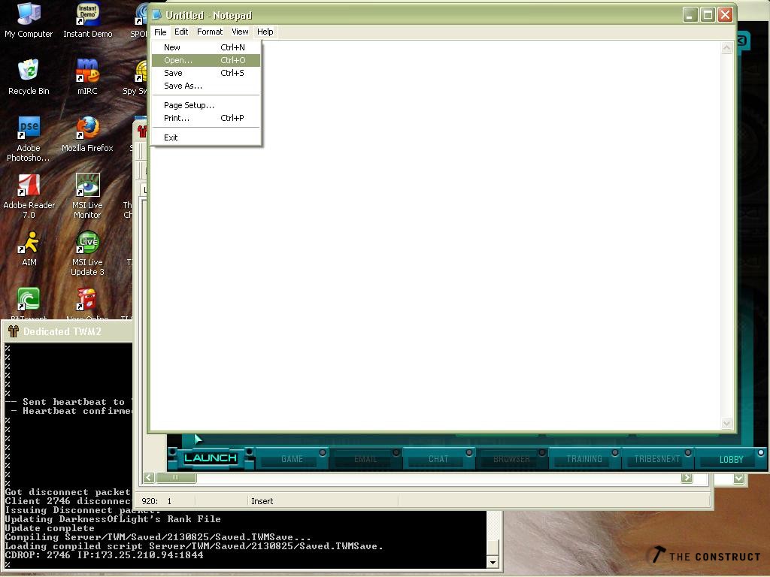The width and height of the screenshot is (770, 577).
Task: Choose Print... from the File menu
Action: click(x=206, y=118)
